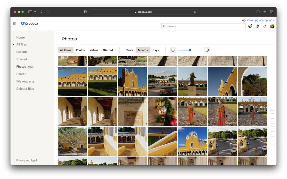Open the Christmas ornament photo
This screenshot has height=179, width=287.
click(x=162, y=111)
